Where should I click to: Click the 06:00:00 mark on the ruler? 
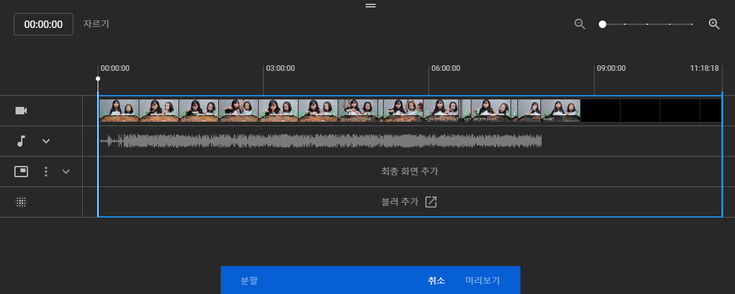click(x=446, y=68)
